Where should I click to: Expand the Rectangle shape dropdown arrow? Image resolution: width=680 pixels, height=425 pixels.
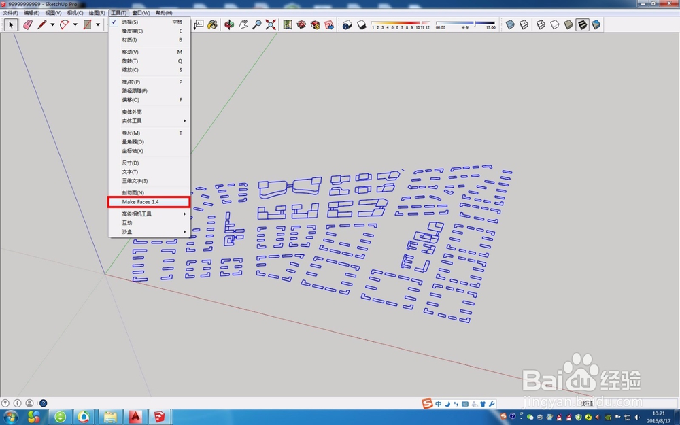tap(97, 24)
